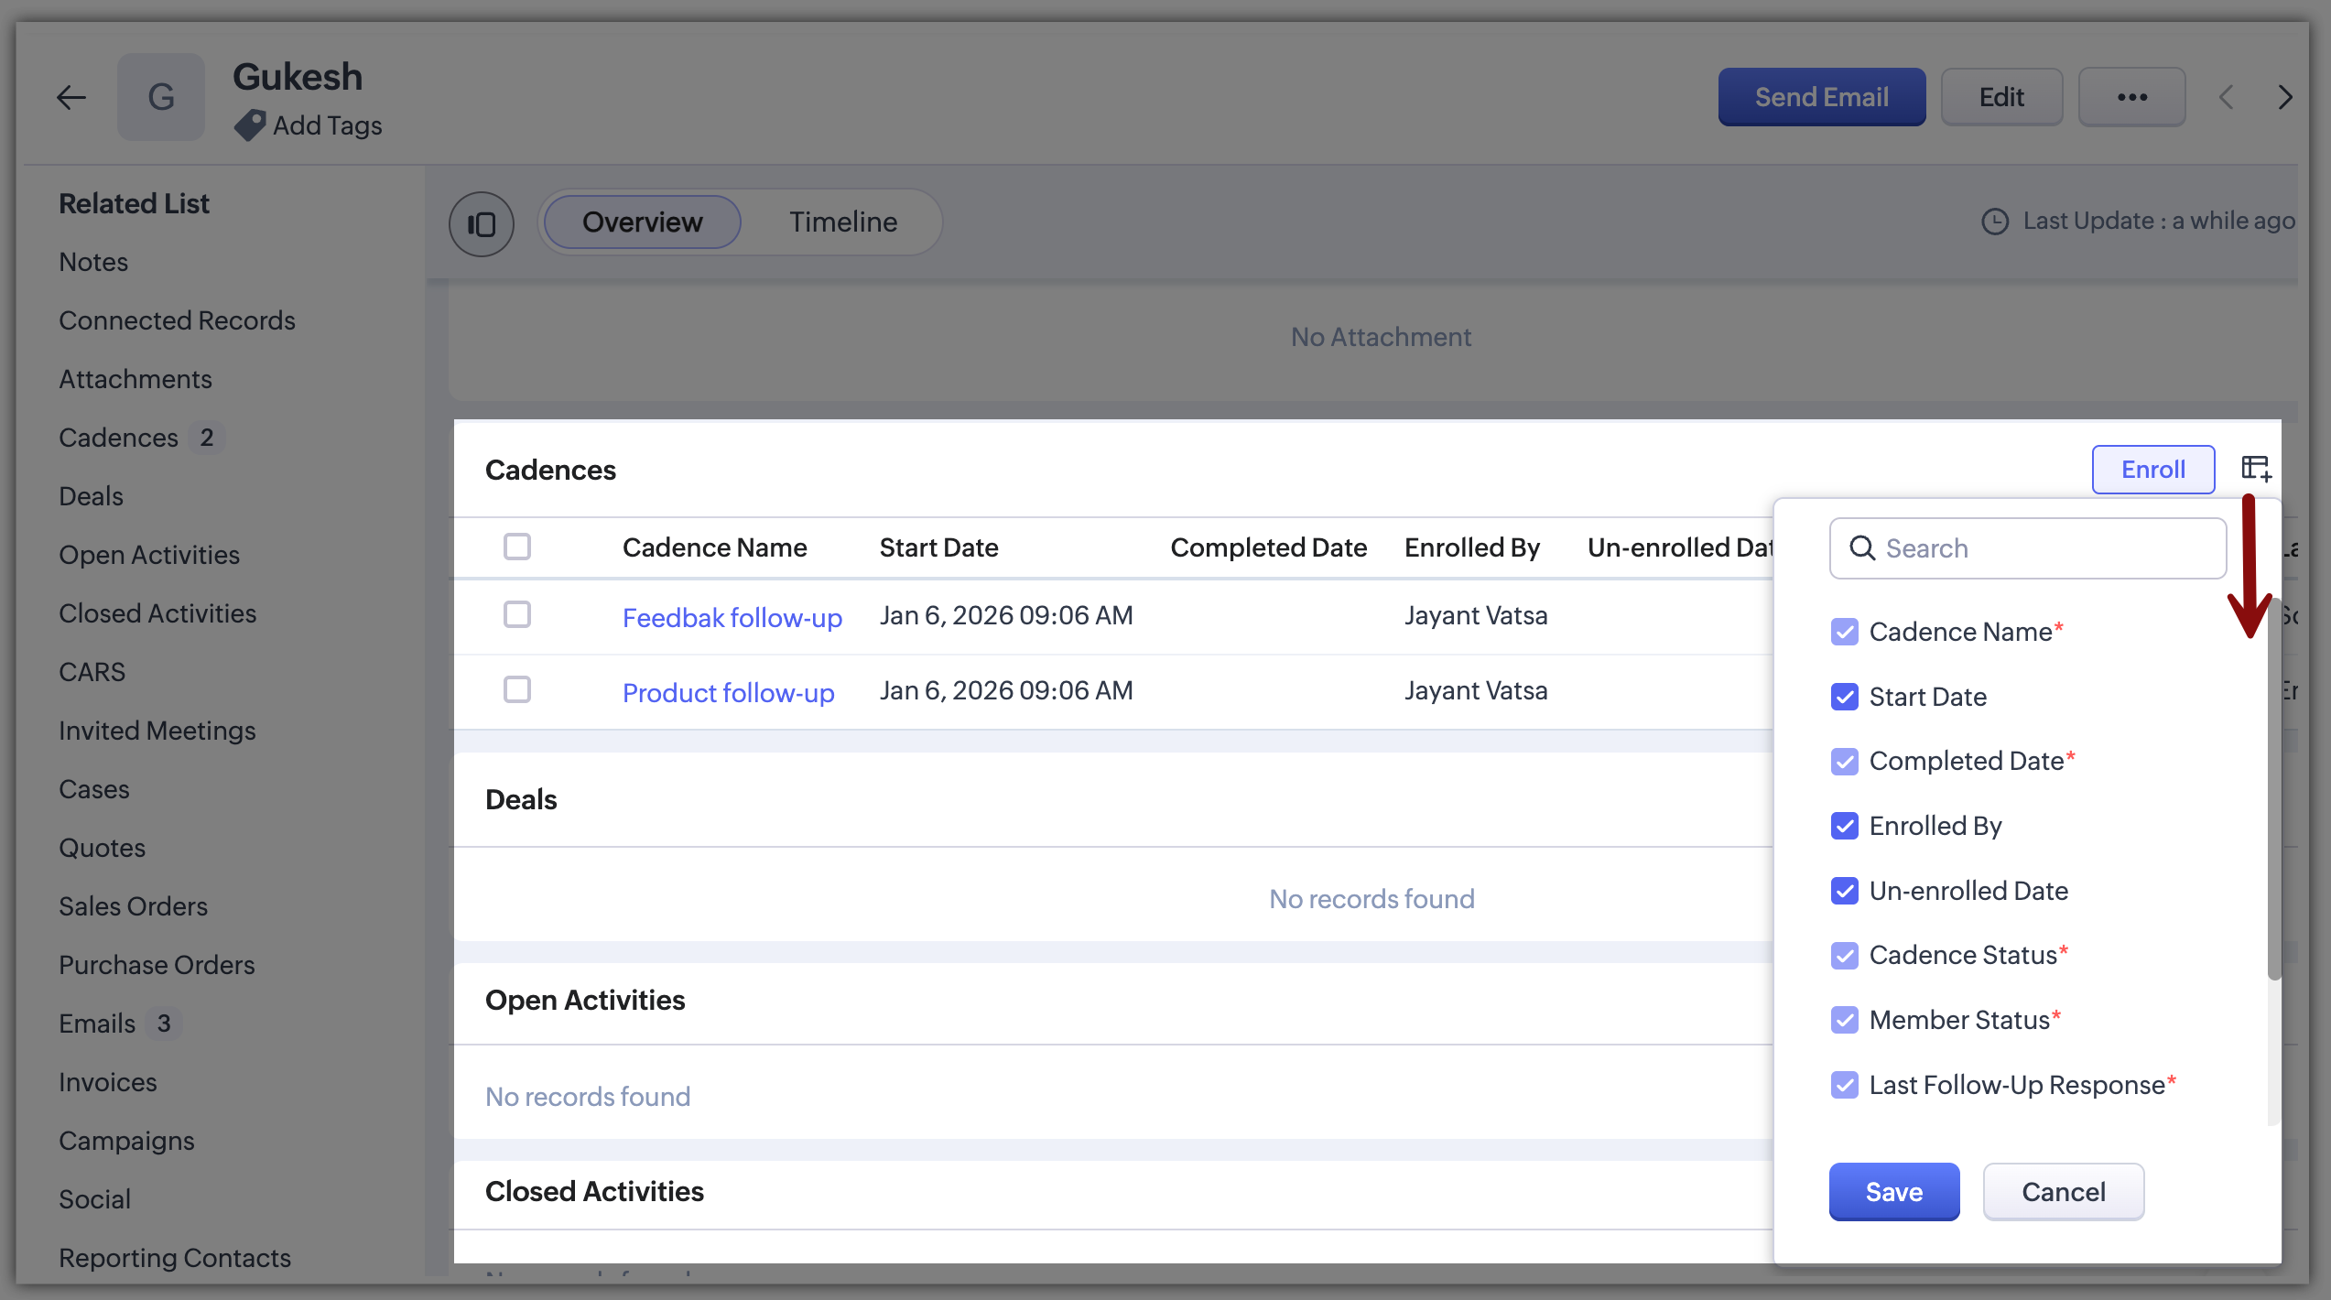Open the three-dots more options menu
This screenshot has width=2331, height=1300.
[x=2131, y=97]
